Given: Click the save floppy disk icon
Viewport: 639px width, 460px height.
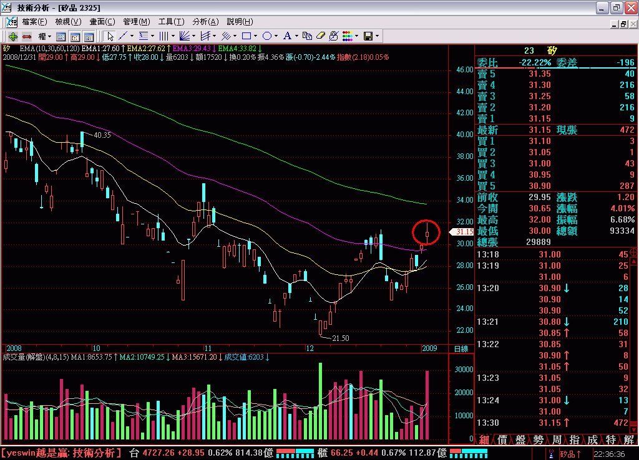Looking at the screenshot, I should coord(368,37).
